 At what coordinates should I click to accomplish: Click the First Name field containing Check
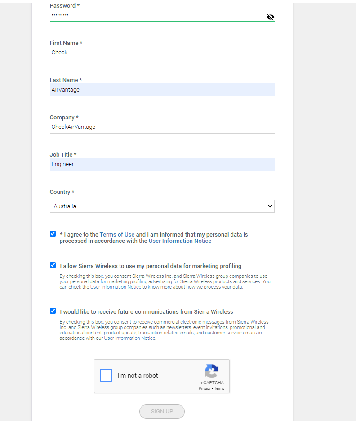click(162, 53)
